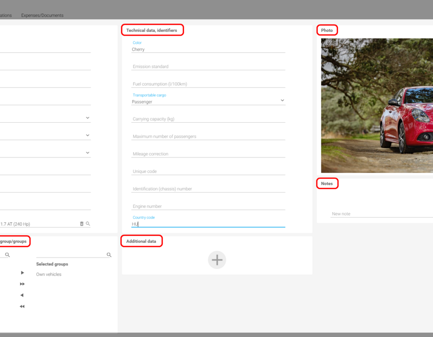Move selected group right with single arrow
The image size is (433, 337).
pyautogui.click(x=22, y=272)
